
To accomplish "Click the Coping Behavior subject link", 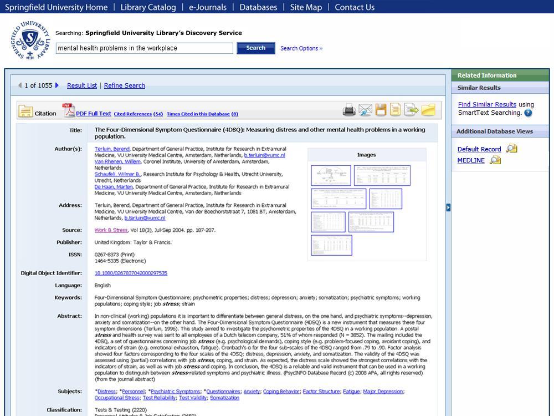I will (281, 391).
